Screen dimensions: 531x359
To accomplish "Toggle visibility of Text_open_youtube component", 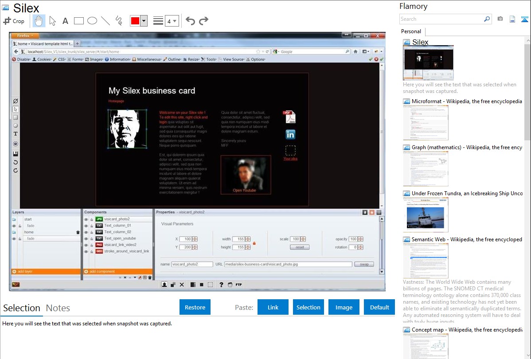I will point(86,239).
